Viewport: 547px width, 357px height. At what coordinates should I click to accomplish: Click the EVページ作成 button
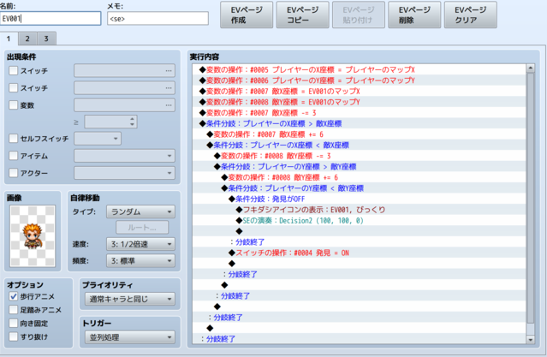point(247,15)
